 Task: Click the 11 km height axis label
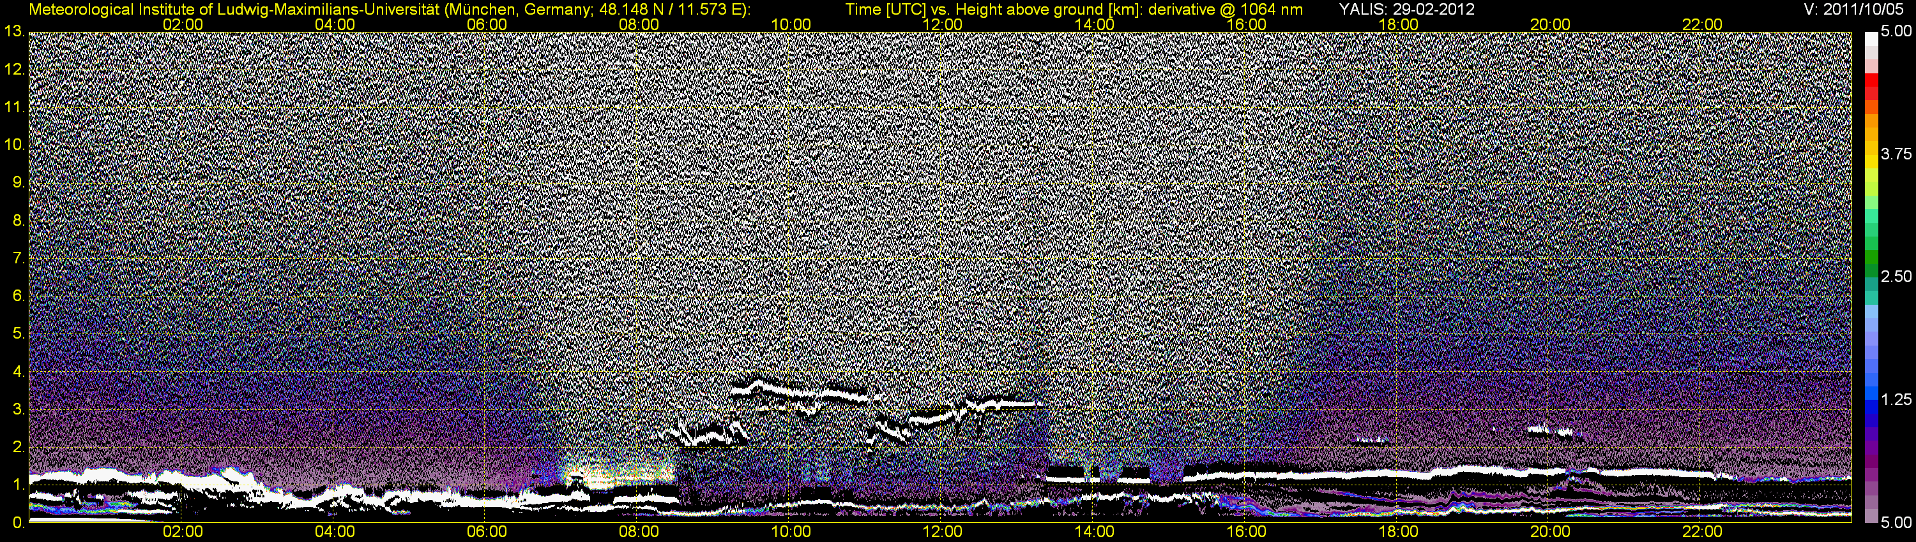13,108
